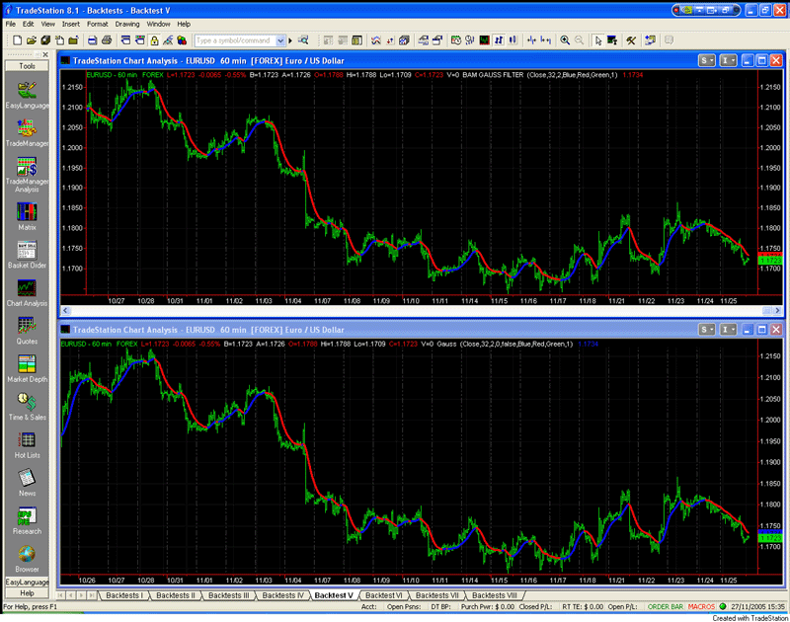Click the clock calendar toolbar icon
The height and width of the screenshot is (622, 790).
[456, 40]
